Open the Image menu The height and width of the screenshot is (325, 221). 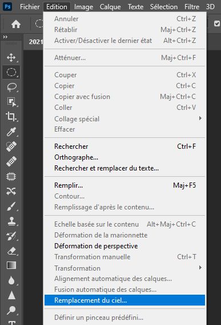click(83, 7)
